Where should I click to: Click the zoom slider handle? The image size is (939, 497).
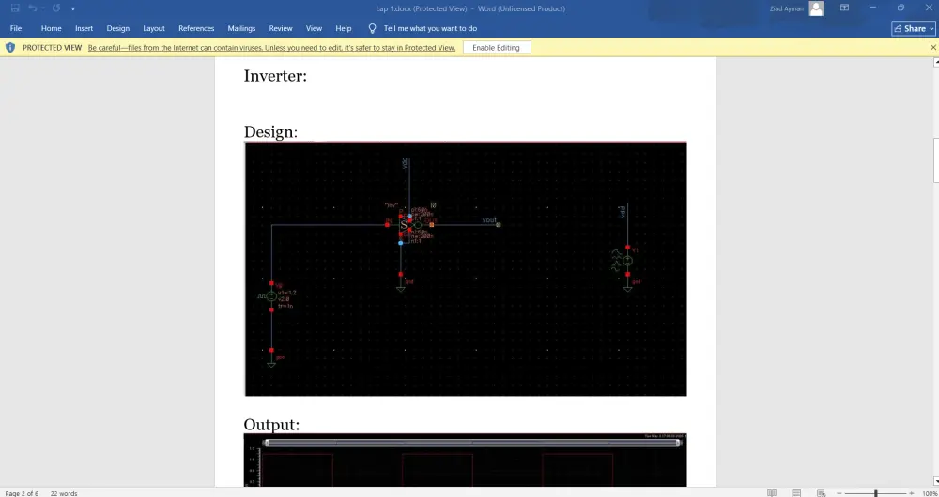point(875,493)
